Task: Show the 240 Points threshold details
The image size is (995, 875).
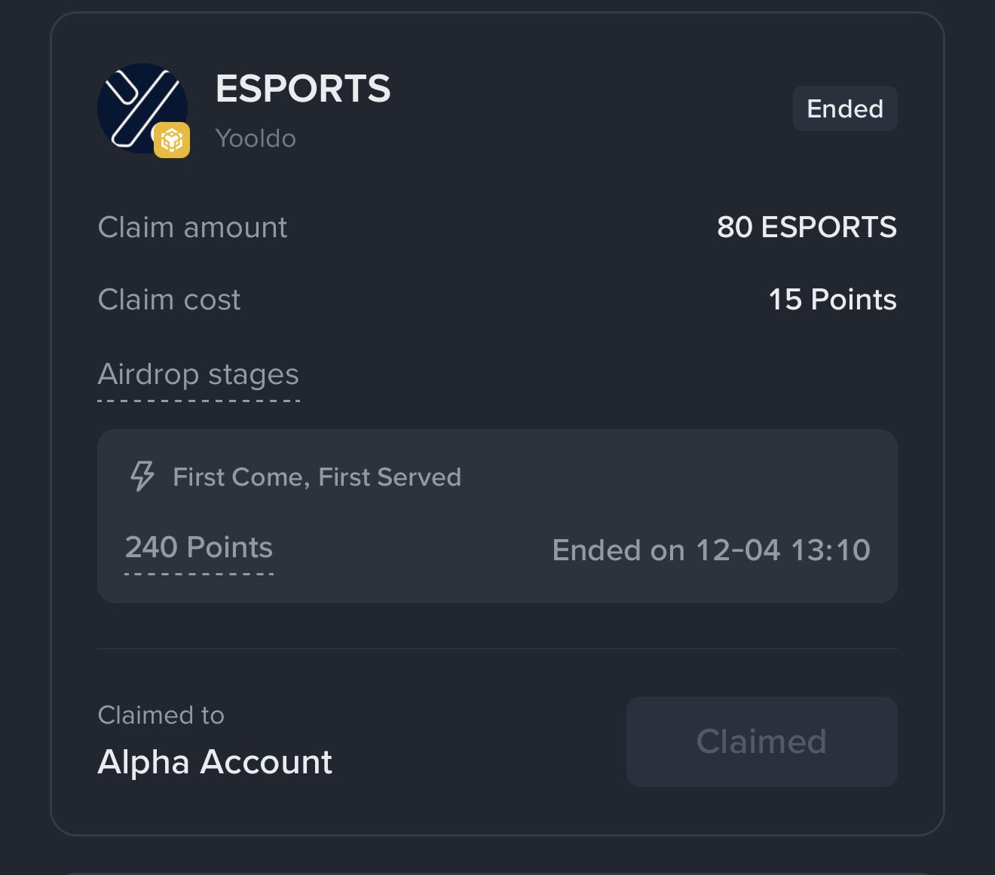Action: 199,547
